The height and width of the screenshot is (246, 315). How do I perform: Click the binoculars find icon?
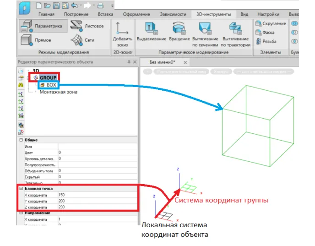point(21,85)
